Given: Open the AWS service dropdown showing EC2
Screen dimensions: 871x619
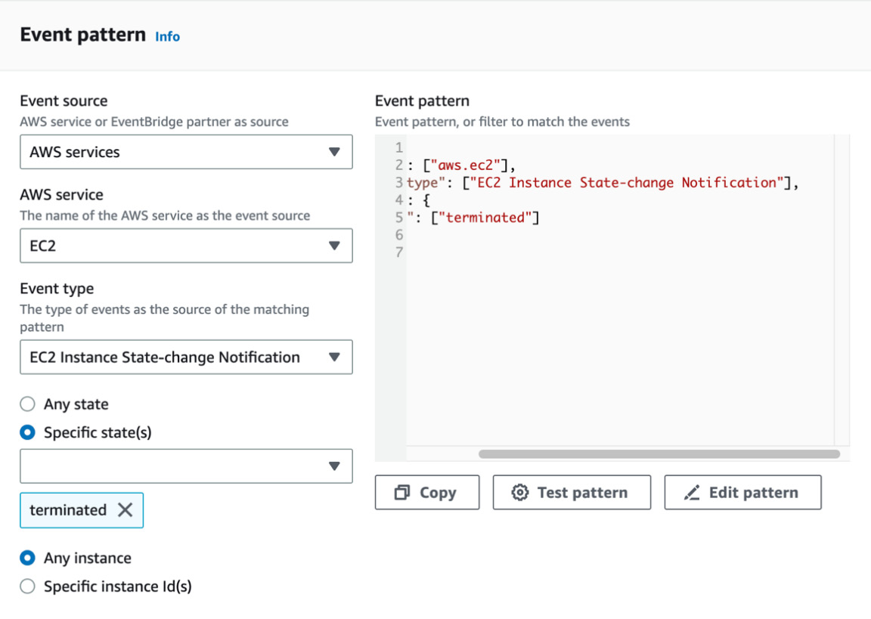Looking at the screenshot, I should (186, 246).
